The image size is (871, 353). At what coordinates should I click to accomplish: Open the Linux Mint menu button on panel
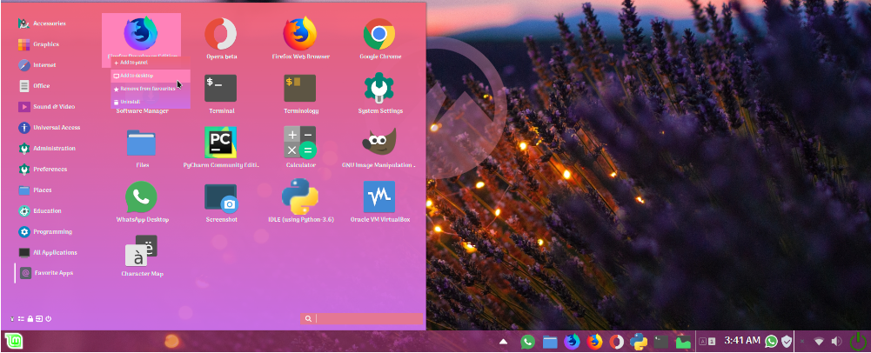point(13,341)
